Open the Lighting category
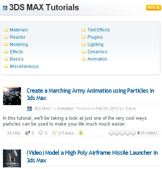Screen dimensions: 162x169 [96, 45]
